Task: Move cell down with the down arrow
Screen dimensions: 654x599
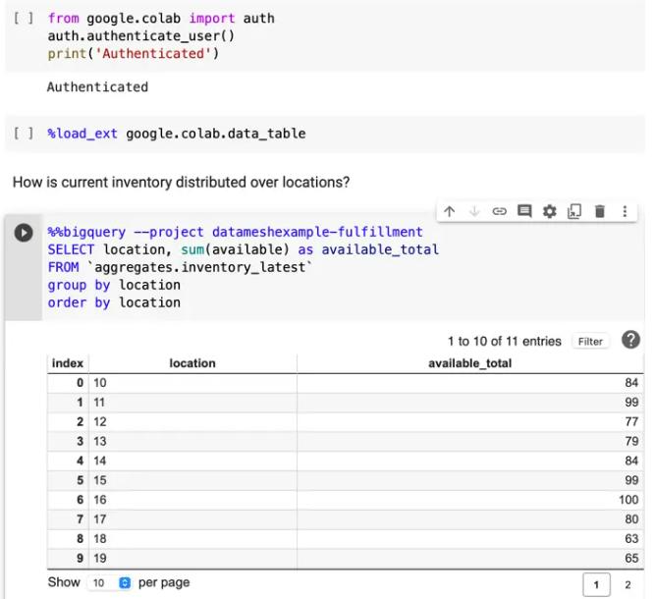Action: tap(474, 211)
